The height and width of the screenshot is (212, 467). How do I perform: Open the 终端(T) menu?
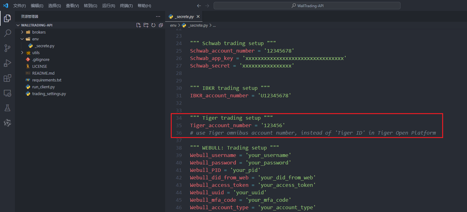pos(126,6)
